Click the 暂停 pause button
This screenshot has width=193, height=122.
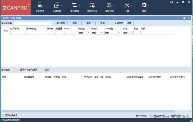click(102, 23)
